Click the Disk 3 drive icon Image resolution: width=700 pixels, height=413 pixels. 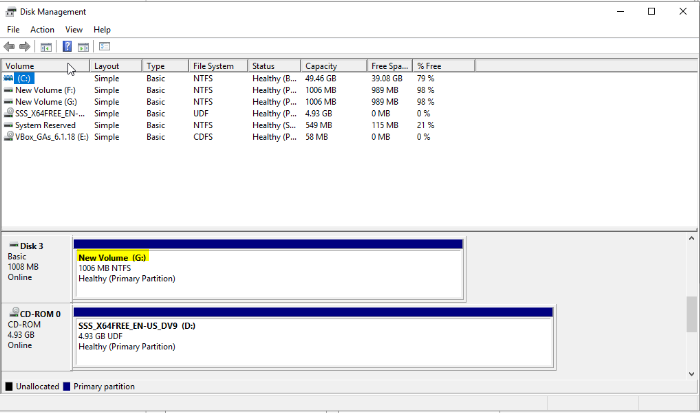pyautogui.click(x=14, y=245)
